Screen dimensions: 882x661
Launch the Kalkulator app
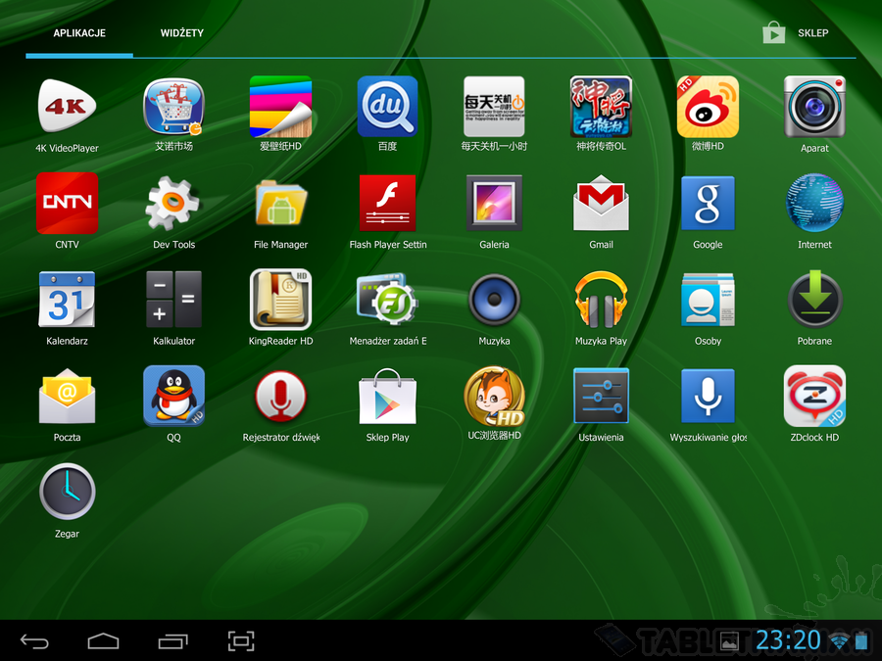pyautogui.click(x=173, y=300)
